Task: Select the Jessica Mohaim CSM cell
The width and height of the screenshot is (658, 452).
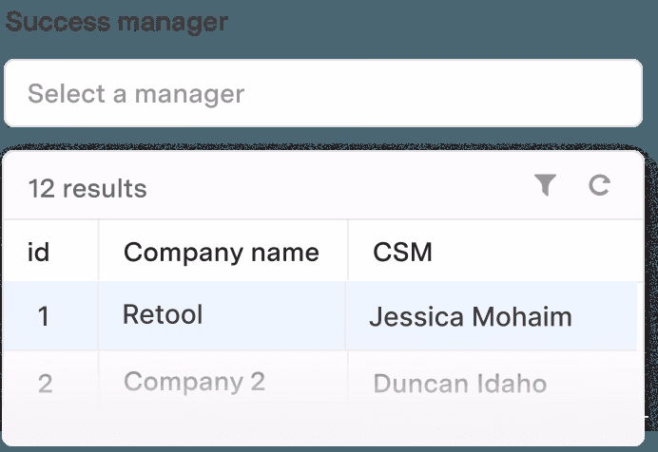Action: (x=470, y=316)
